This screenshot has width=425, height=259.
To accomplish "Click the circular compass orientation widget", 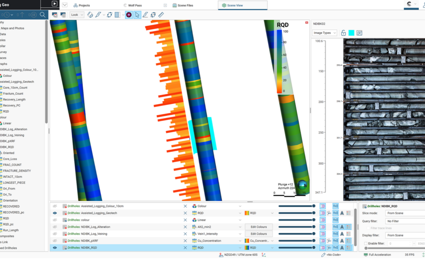I will tap(302, 184).
